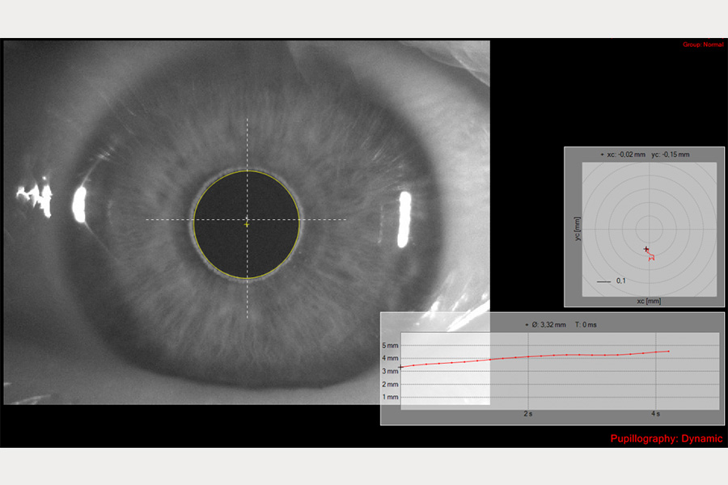The width and height of the screenshot is (728, 485).
Task: Click the "5 mm" axis label
Action: pos(390,345)
